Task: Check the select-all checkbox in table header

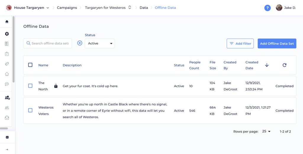Action: point(30,65)
